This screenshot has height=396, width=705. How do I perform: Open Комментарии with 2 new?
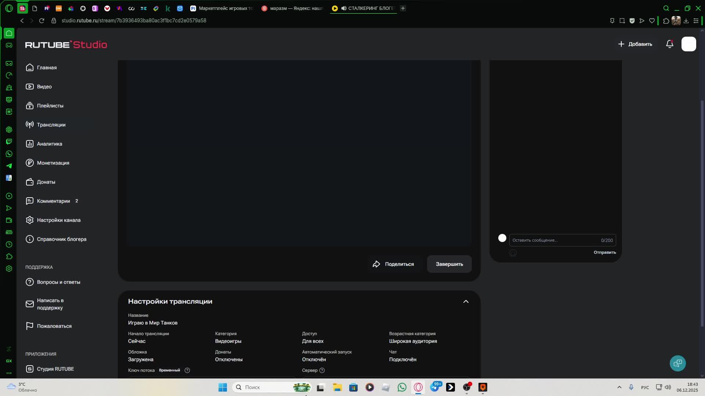52,201
